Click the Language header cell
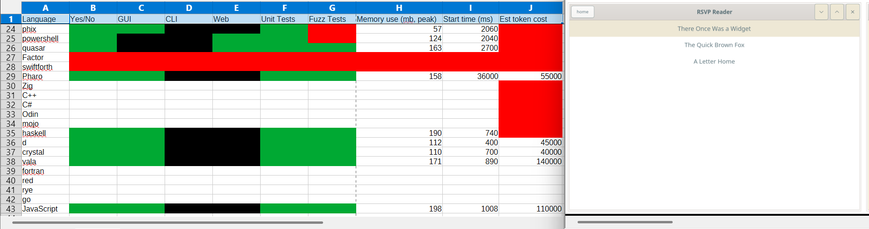 45,19
